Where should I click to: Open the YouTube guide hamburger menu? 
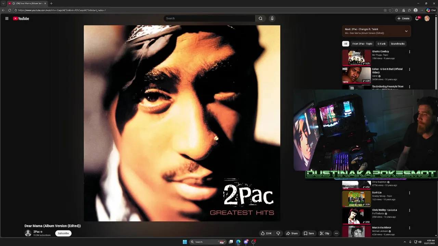click(x=7, y=18)
